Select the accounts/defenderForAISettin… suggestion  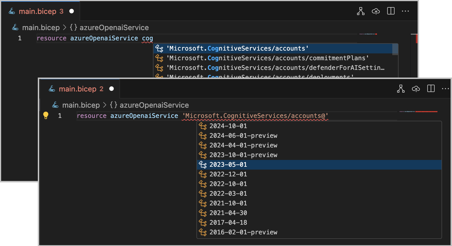pos(273,68)
